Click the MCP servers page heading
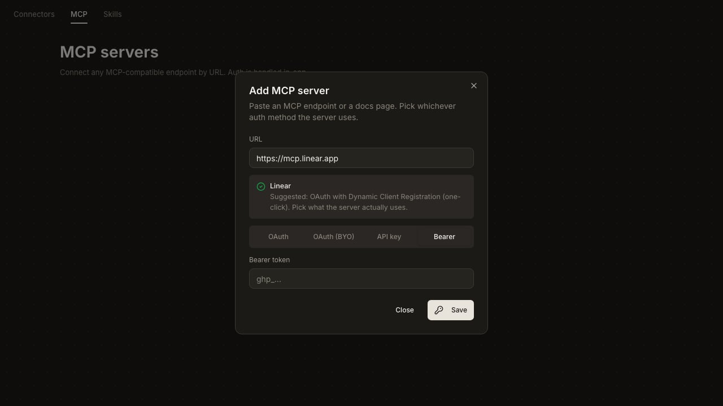Image resolution: width=723 pixels, height=406 pixels. tap(109, 52)
